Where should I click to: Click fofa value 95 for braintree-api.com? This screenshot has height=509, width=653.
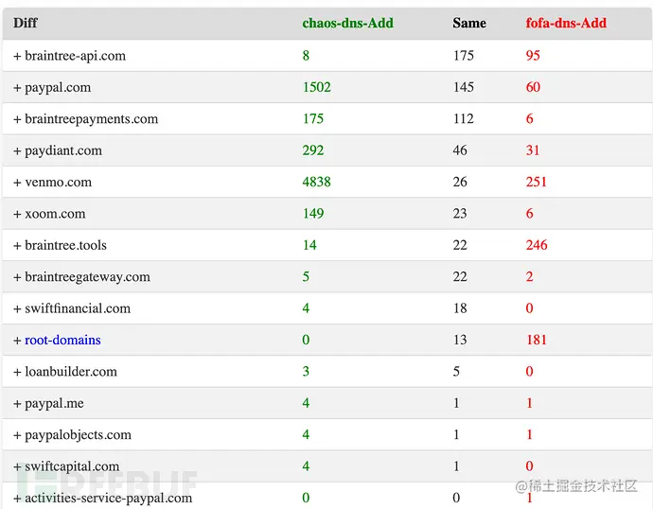tap(533, 56)
